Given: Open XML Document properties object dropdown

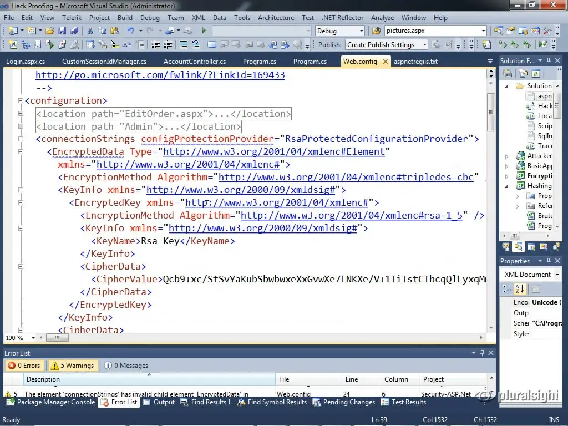Looking at the screenshot, I should tap(557, 275).
